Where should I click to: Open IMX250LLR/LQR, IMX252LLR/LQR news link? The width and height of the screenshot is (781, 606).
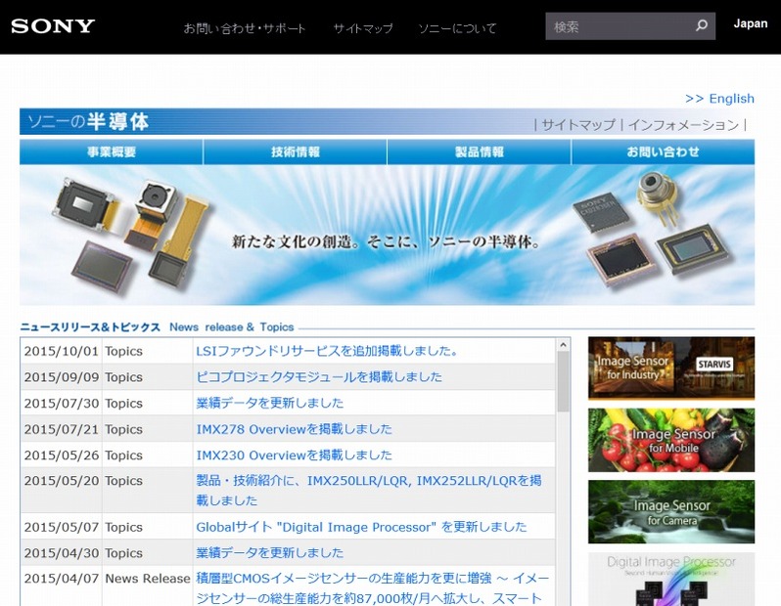coord(369,490)
